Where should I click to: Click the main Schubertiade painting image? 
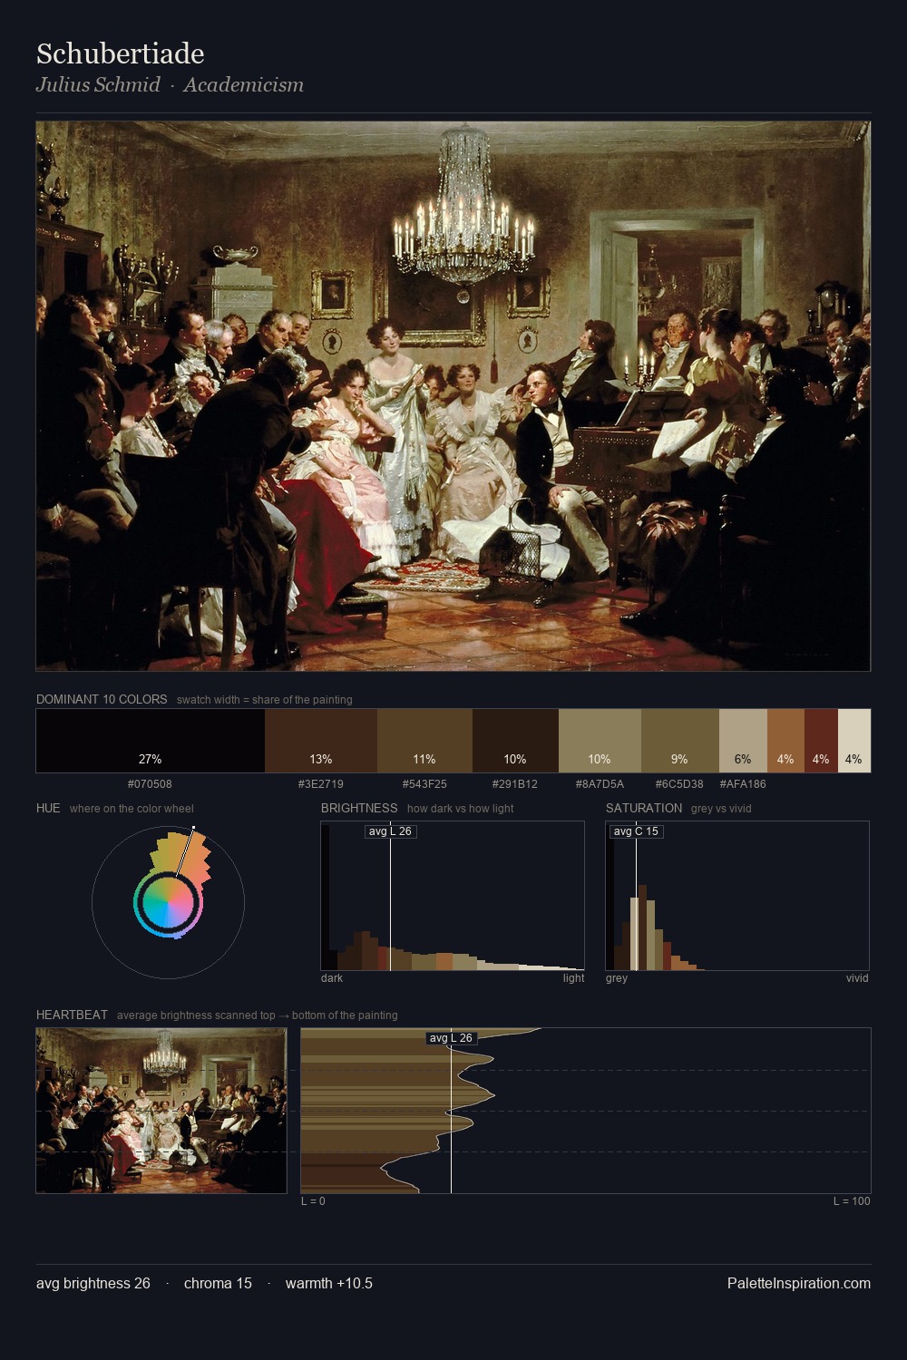[453, 396]
